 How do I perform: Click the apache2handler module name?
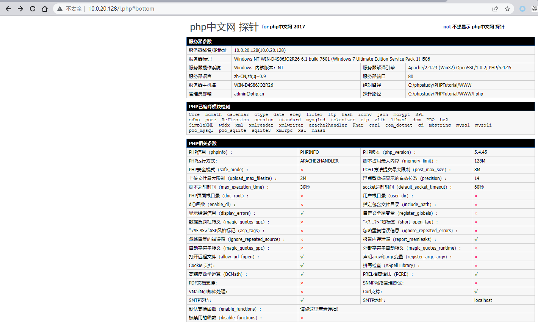click(328, 125)
